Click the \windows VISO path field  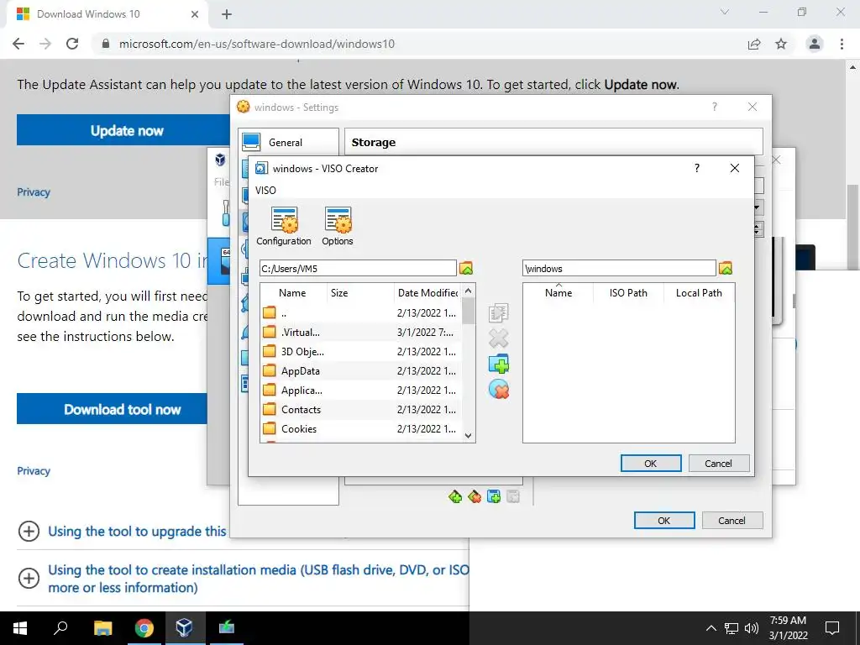pyautogui.click(x=619, y=268)
